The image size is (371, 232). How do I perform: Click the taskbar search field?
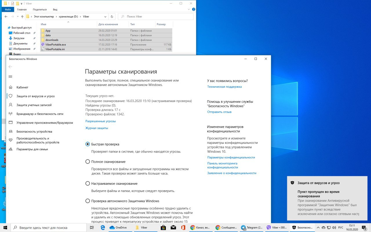tap(49, 228)
